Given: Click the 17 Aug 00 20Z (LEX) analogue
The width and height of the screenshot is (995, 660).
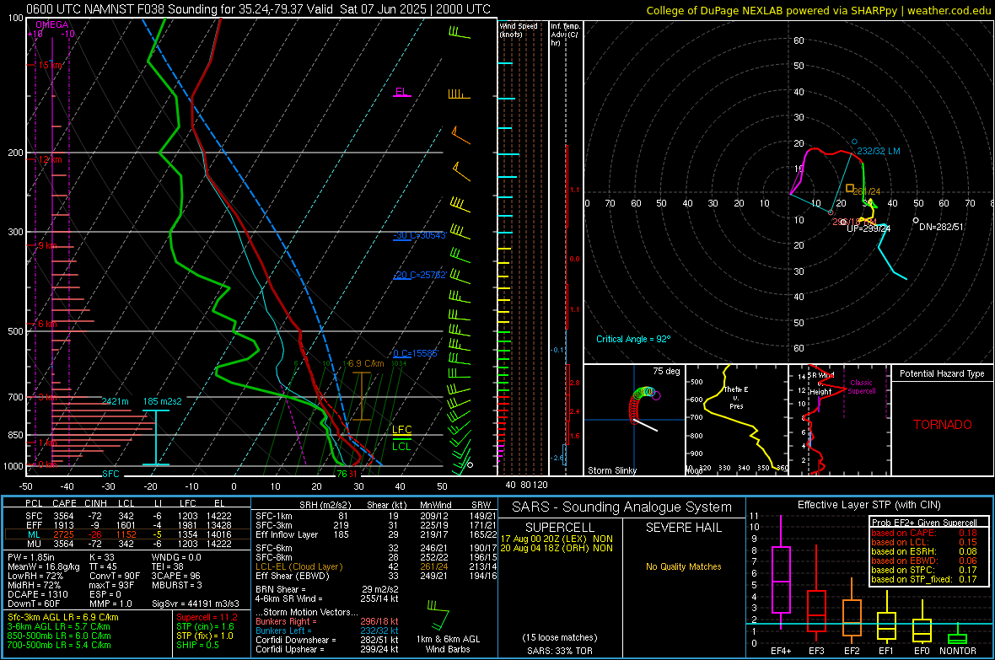Looking at the screenshot, I should coord(557,539).
